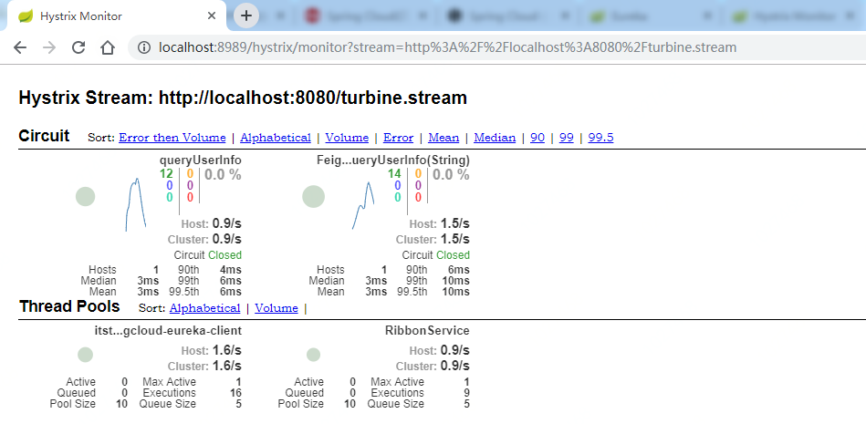Click Feign circuit error percentage 0.0 %

pyautogui.click(x=451, y=175)
